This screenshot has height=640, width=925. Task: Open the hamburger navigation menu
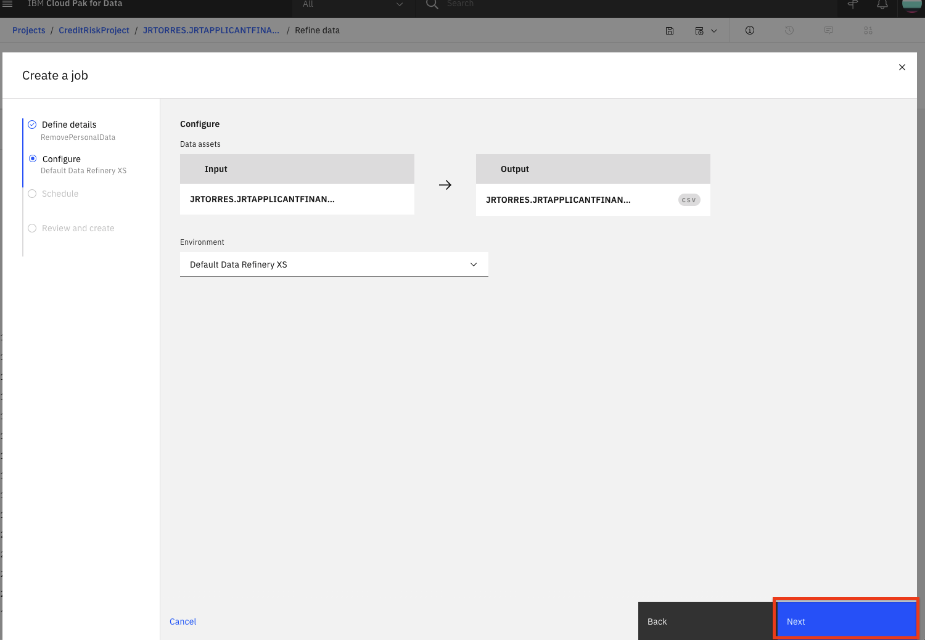pyautogui.click(x=8, y=4)
